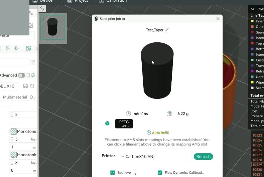Select G-code line 10526
Screen dimensions: 264x177
(x=257, y=150)
